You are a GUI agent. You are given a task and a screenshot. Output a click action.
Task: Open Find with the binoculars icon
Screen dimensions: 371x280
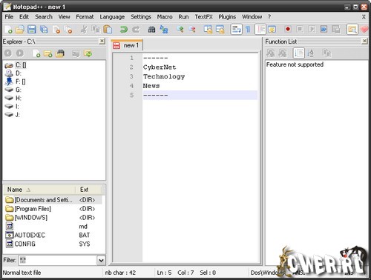coord(151,29)
